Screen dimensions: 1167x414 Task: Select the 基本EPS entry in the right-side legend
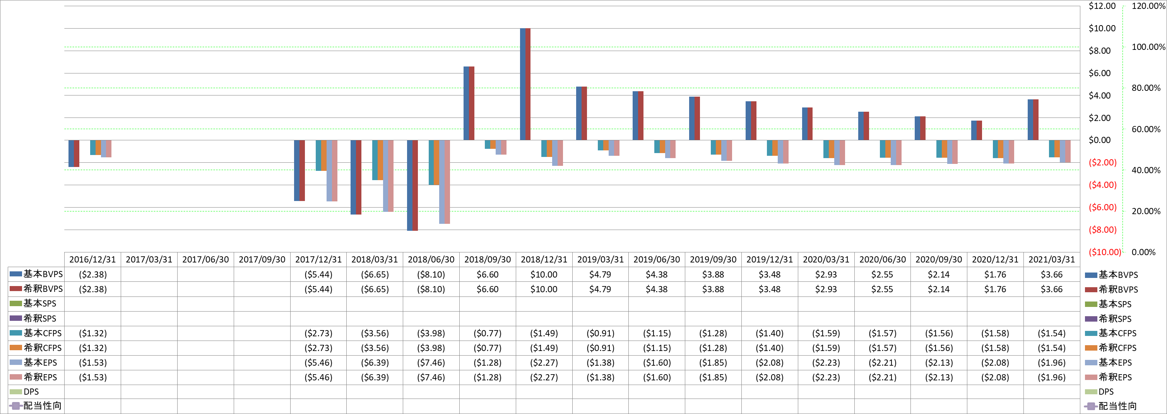click(x=1108, y=363)
